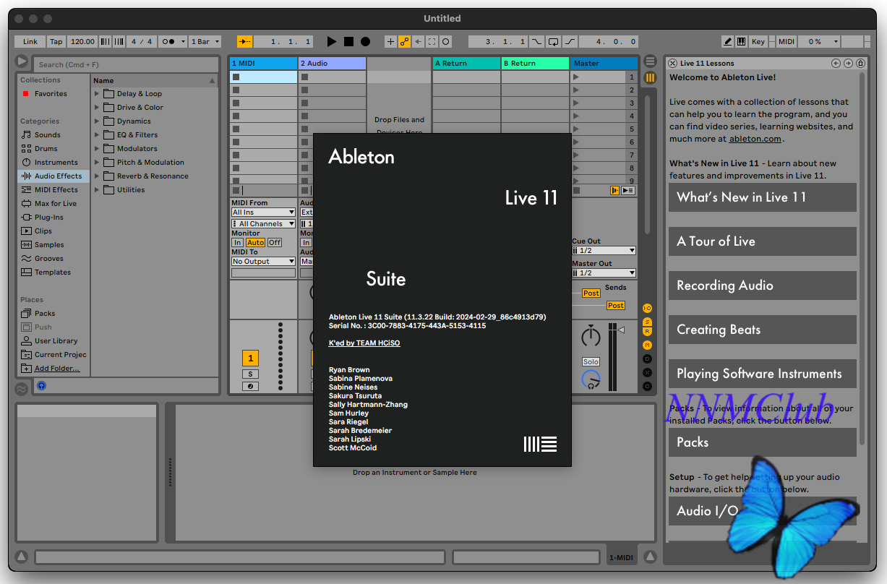Viewport: 887px width, 584px height.
Task: Click the Punch-Out switch icon
Action: 570,42
